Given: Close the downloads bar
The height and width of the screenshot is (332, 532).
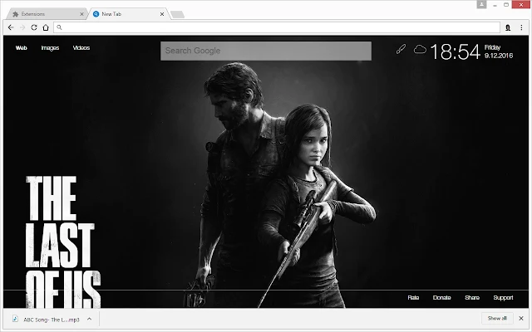Looking at the screenshot, I should pos(521,318).
